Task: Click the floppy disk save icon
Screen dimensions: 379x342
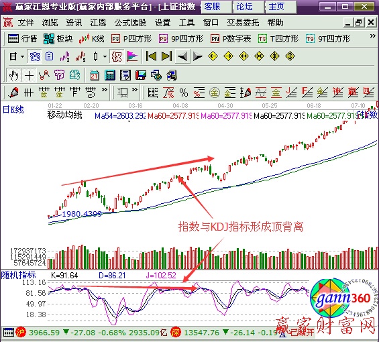Action: [x=141, y=75]
